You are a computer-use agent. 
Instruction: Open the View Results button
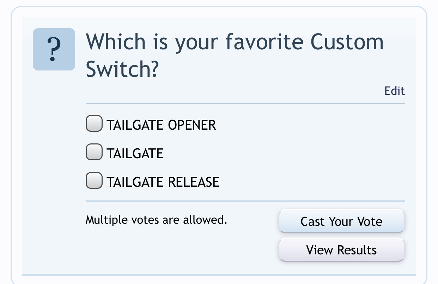tap(341, 250)
